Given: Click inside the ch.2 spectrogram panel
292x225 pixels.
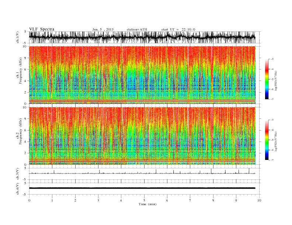Looking at the screenshot, I should [x=142, y=136].
